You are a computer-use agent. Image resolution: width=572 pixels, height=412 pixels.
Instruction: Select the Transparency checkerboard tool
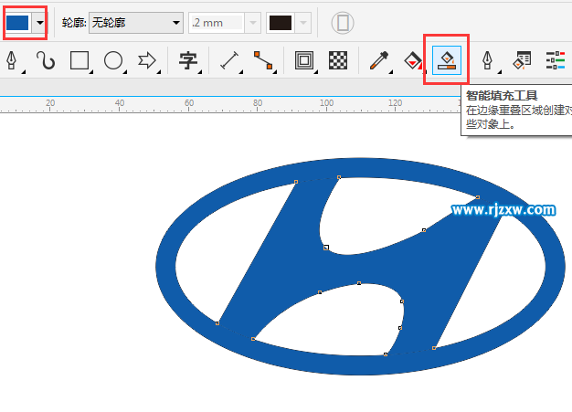pyautogui.click(x=338, y=60)
